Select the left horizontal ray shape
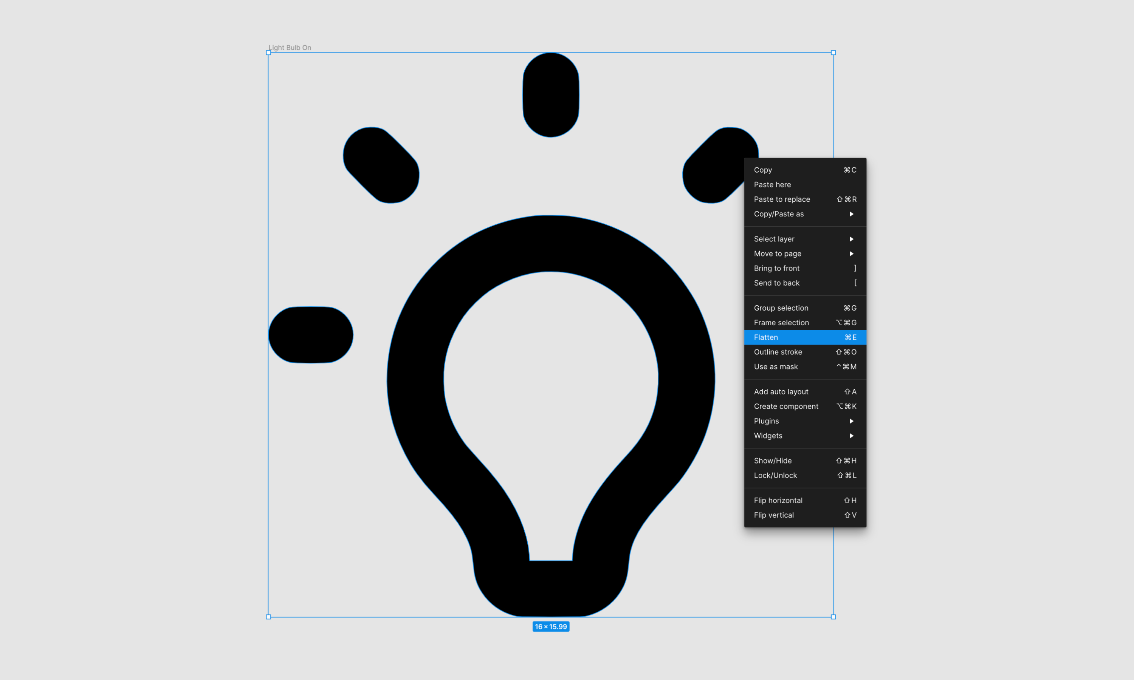This screenshot has width=1134, height=680. [311, 335]
